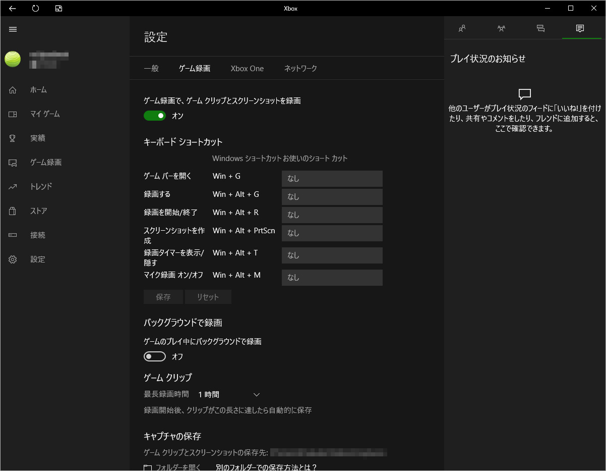The width and height of the screenshot is (606, 471).
Task: Click the 録画する shortcut field
Action: tap(332, 197)
